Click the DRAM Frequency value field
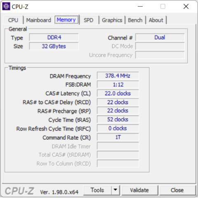The image size is (198, 198). tap(118, 75)
